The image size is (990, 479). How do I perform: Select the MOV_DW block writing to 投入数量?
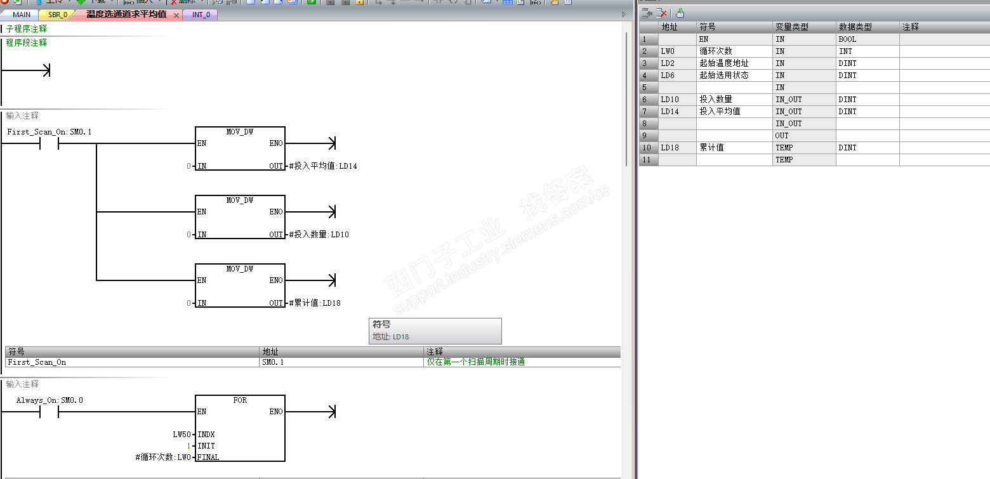pyautogui.click(x=241, y=217)
